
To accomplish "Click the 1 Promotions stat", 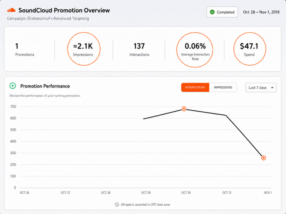I will (x=25, y=50).
